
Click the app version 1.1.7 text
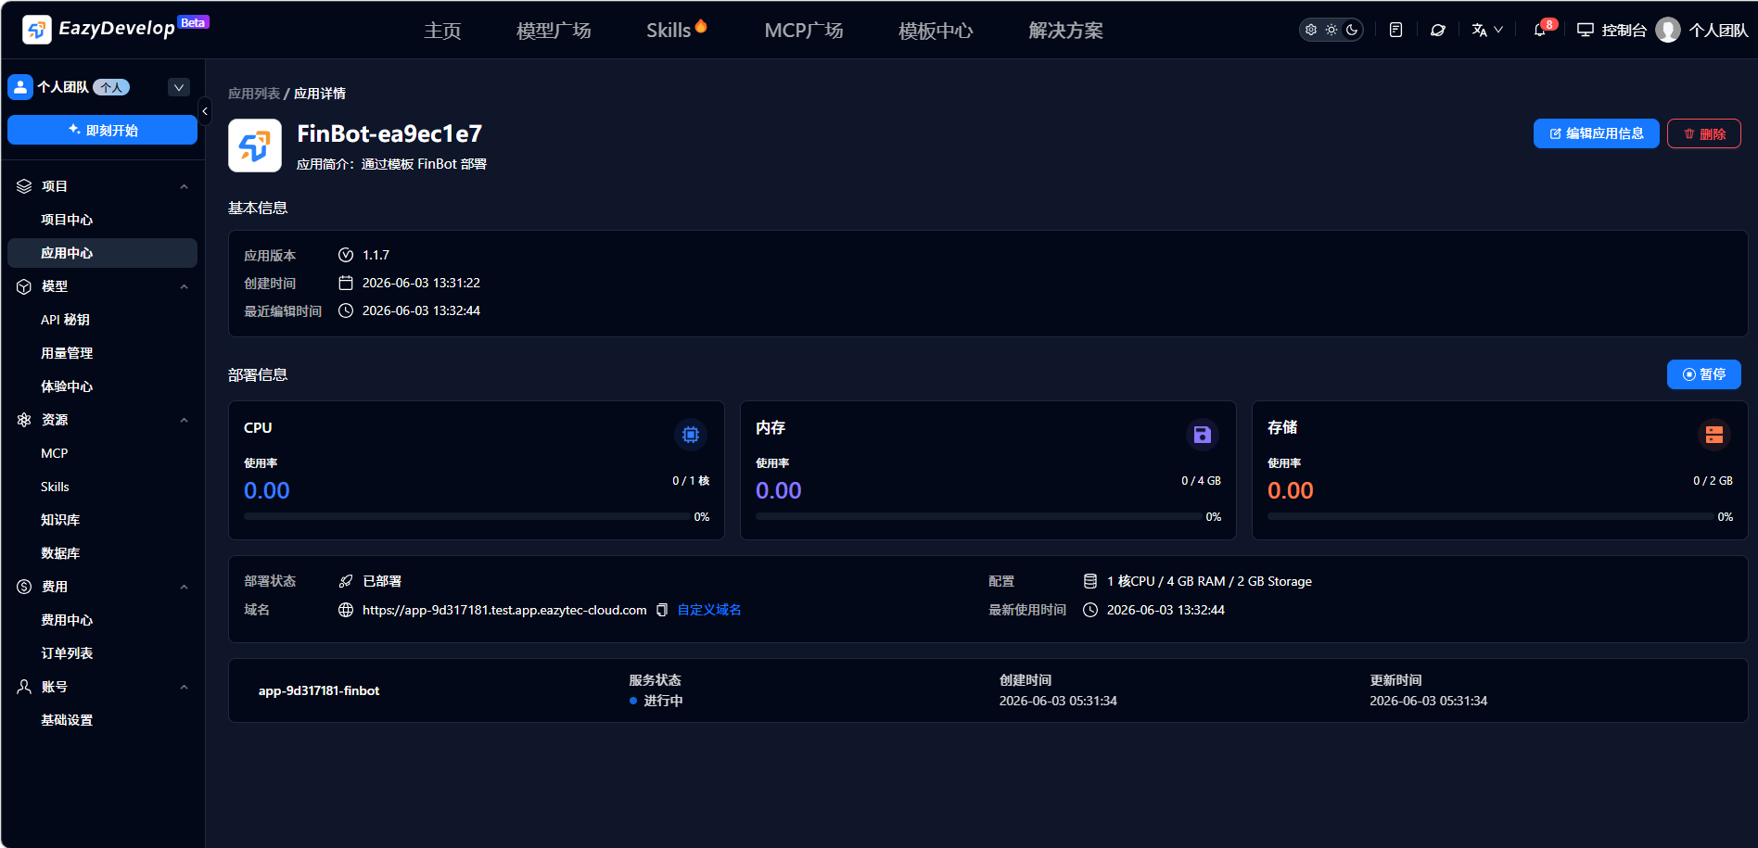tap(376, 255)
